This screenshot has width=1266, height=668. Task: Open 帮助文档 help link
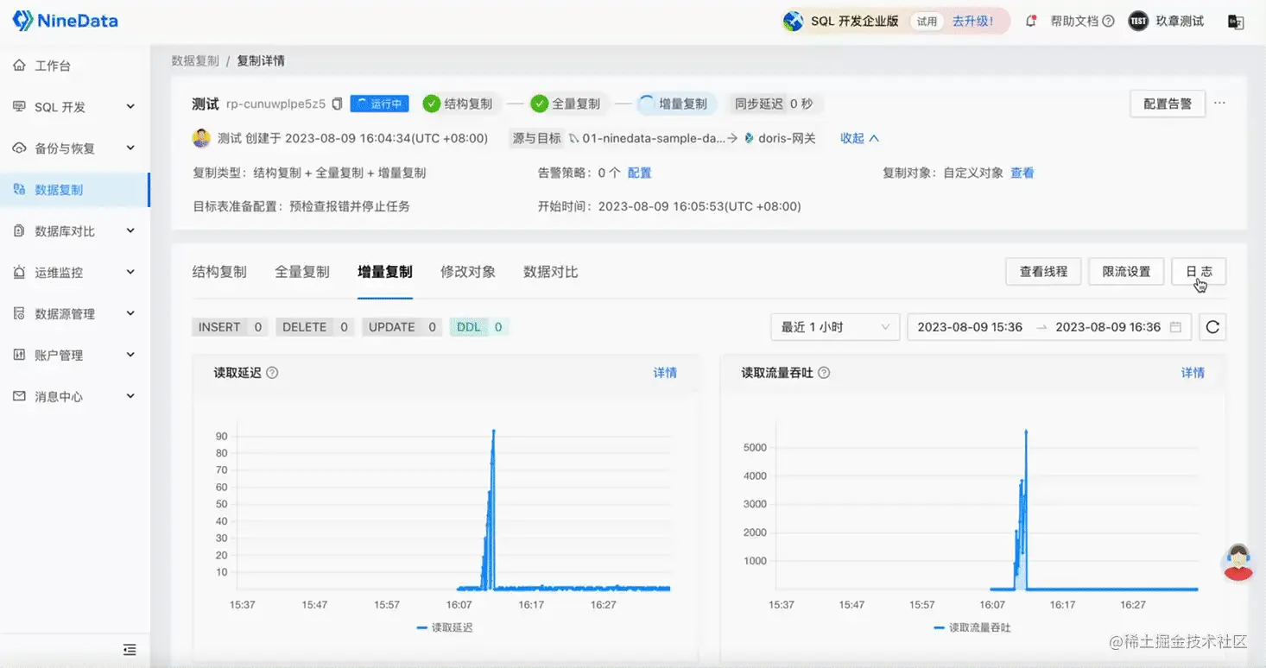click(x=1082, y=22)
